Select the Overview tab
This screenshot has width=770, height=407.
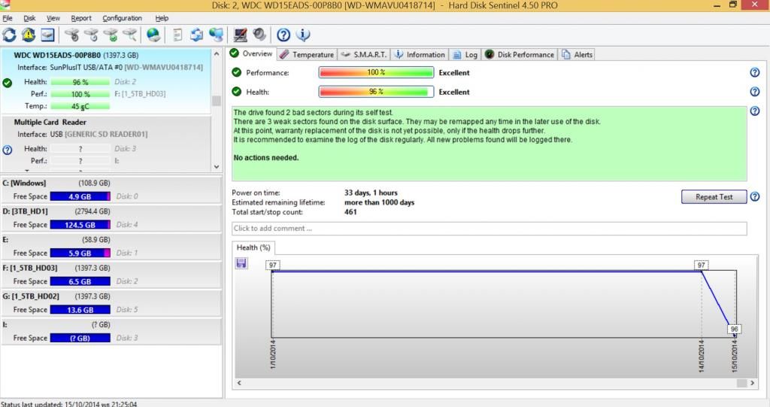tap(251, 53)
